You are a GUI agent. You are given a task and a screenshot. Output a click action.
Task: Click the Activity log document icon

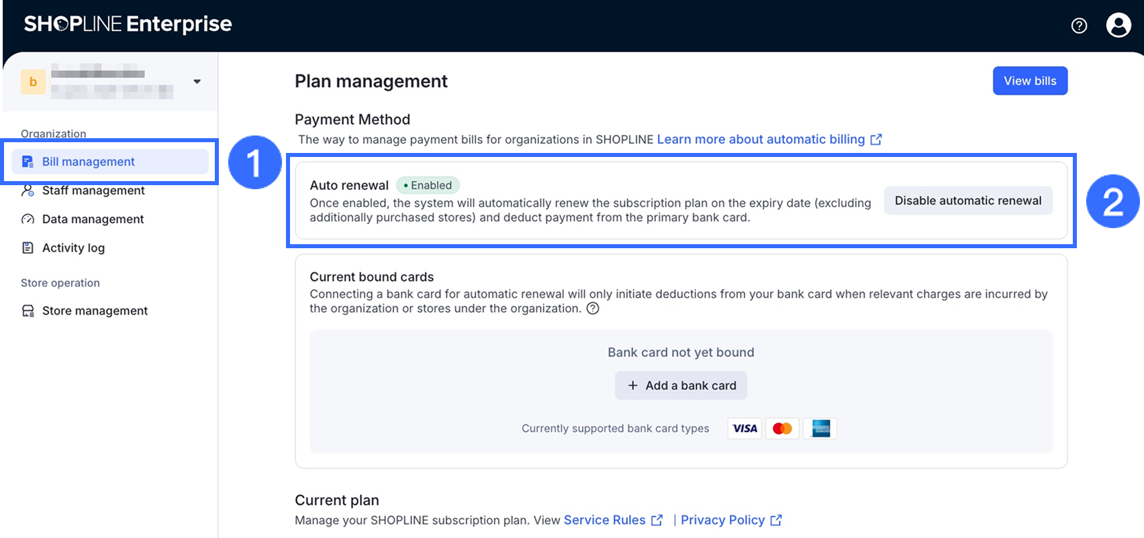[x=28, y=248]
